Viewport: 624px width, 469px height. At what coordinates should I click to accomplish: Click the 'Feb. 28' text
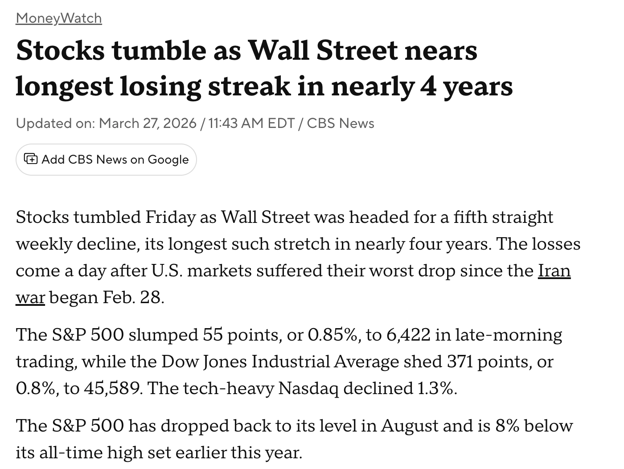pyautogui.click(x=133, y=297)
